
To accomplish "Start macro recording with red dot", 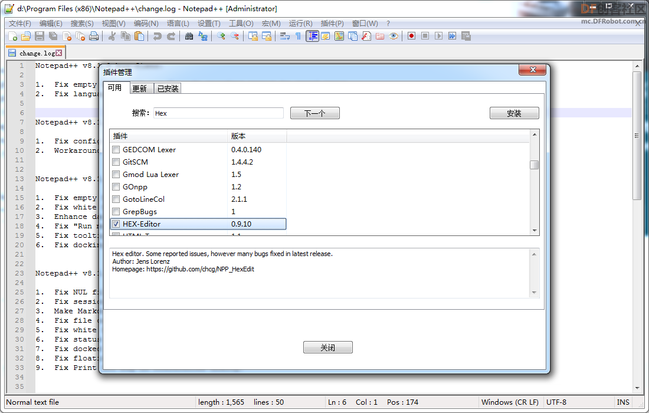I will tap(411, 37).
